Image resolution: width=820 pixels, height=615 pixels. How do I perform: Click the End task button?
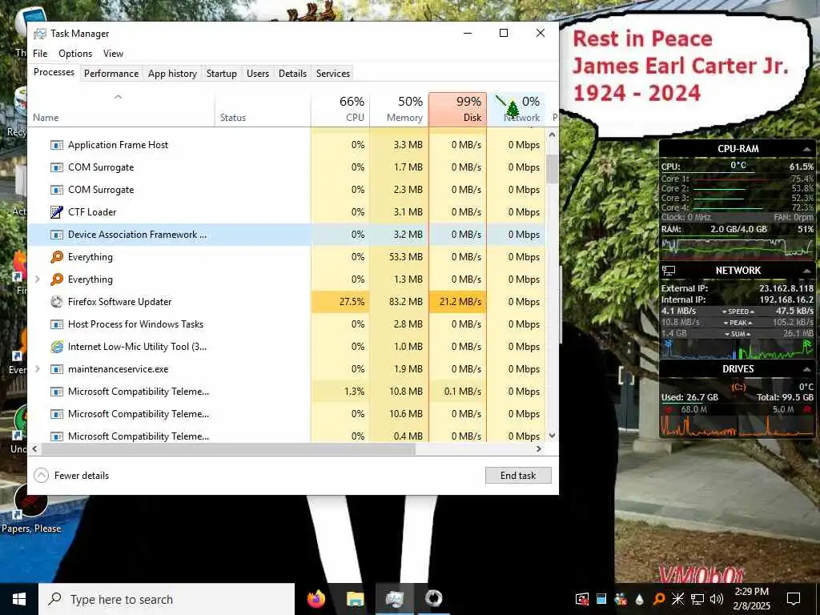point(518,476)
